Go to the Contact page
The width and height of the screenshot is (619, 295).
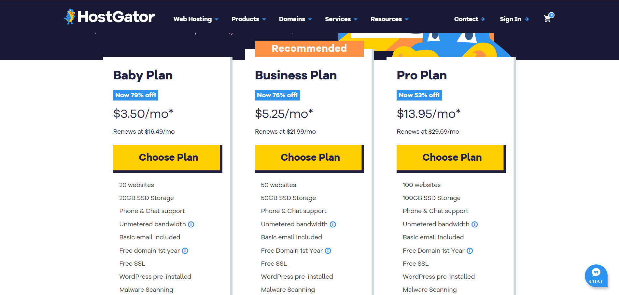[x=469, y=19]
